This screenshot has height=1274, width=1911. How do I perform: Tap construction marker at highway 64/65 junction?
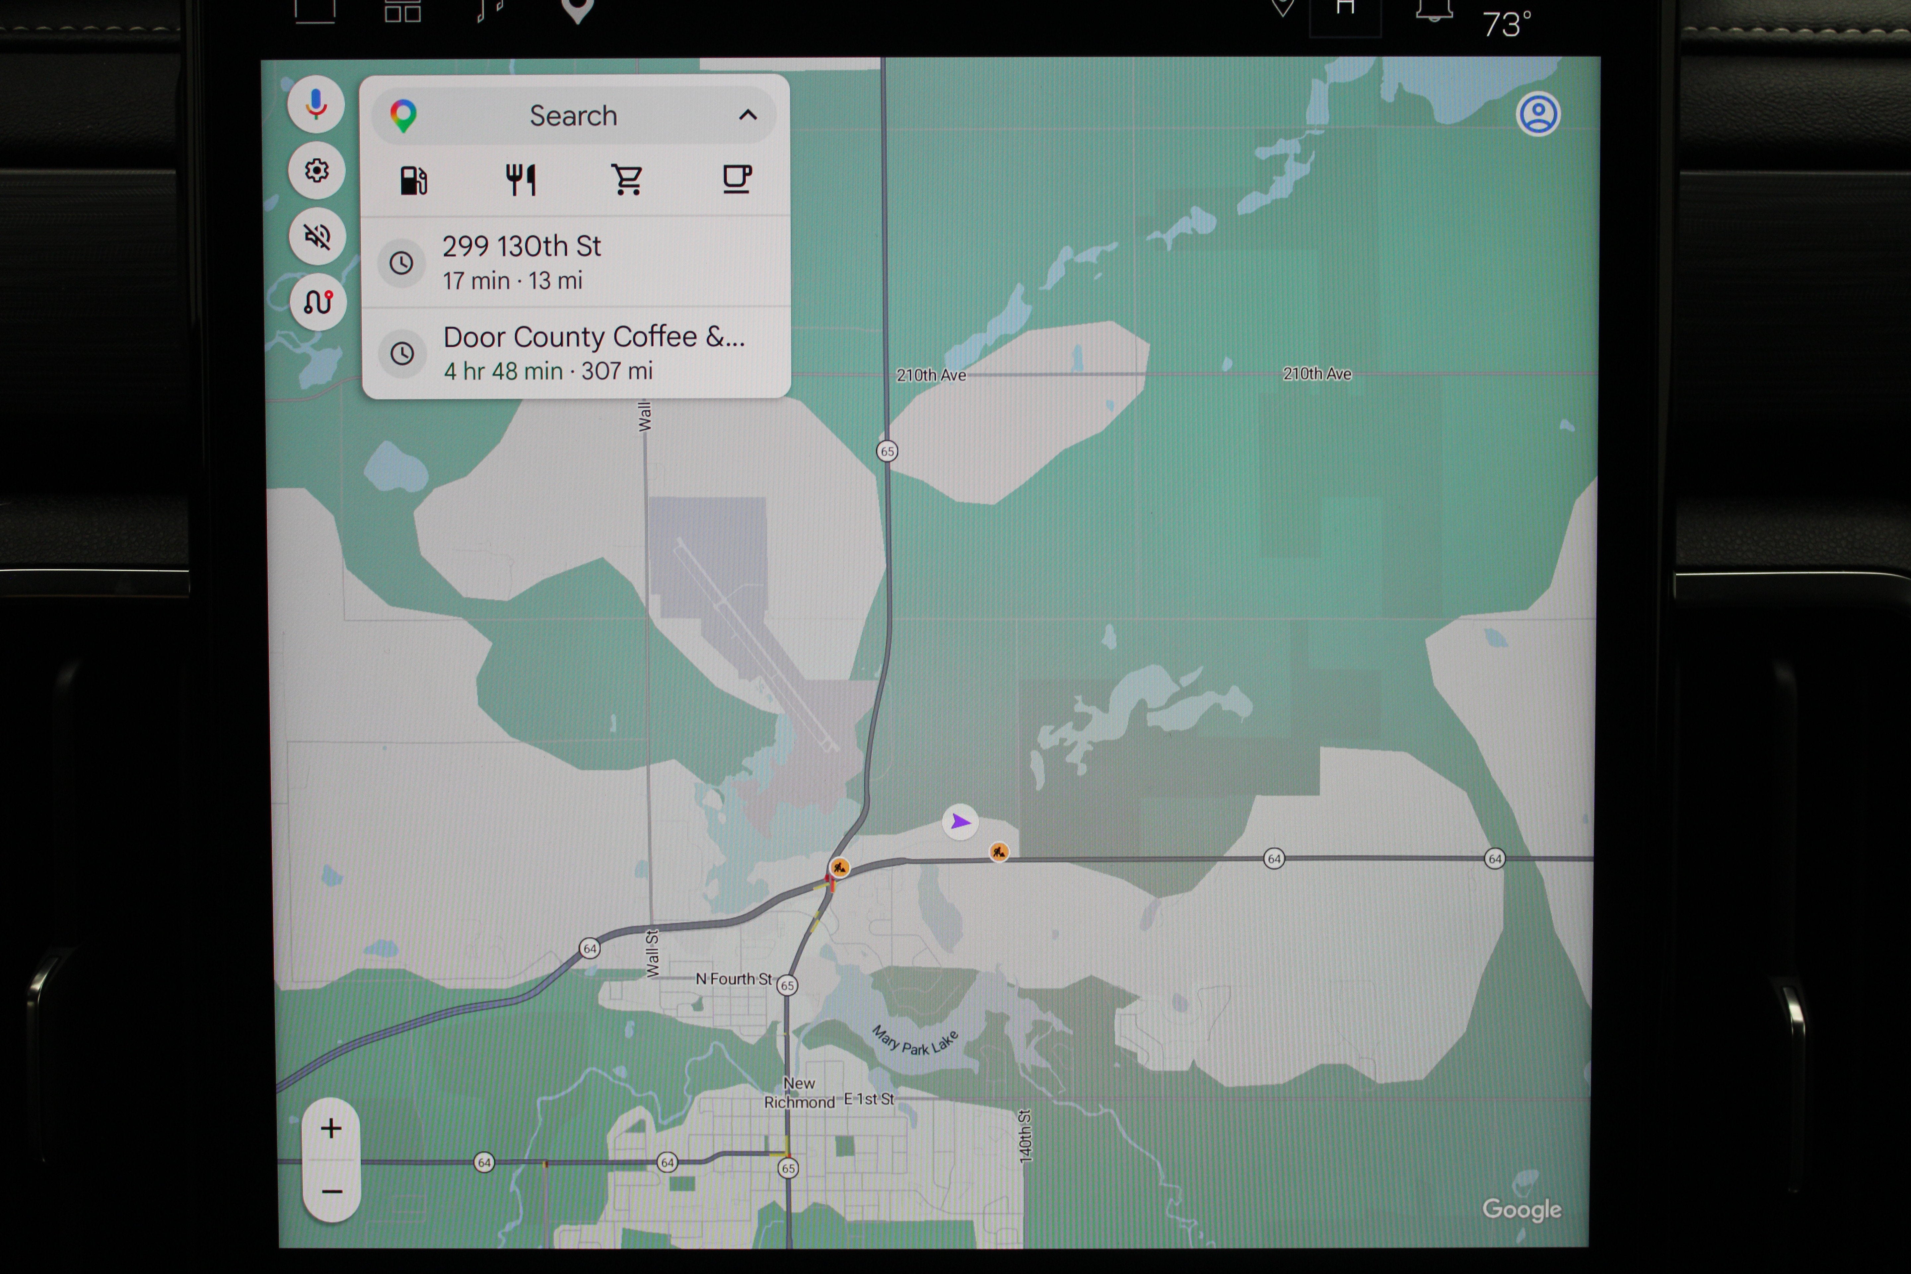coord(839,868)
